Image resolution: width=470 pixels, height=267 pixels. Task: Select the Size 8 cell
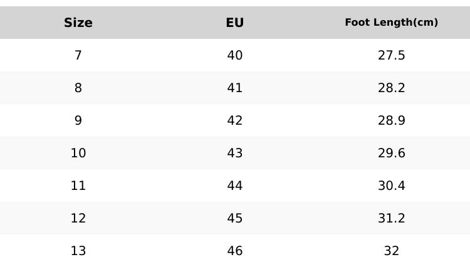[78, 88]
